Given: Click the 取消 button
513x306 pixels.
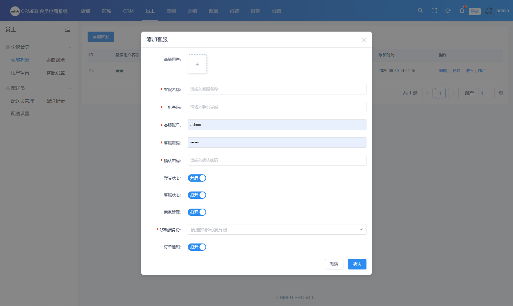Looking at the screenshot, I should 334,264.
